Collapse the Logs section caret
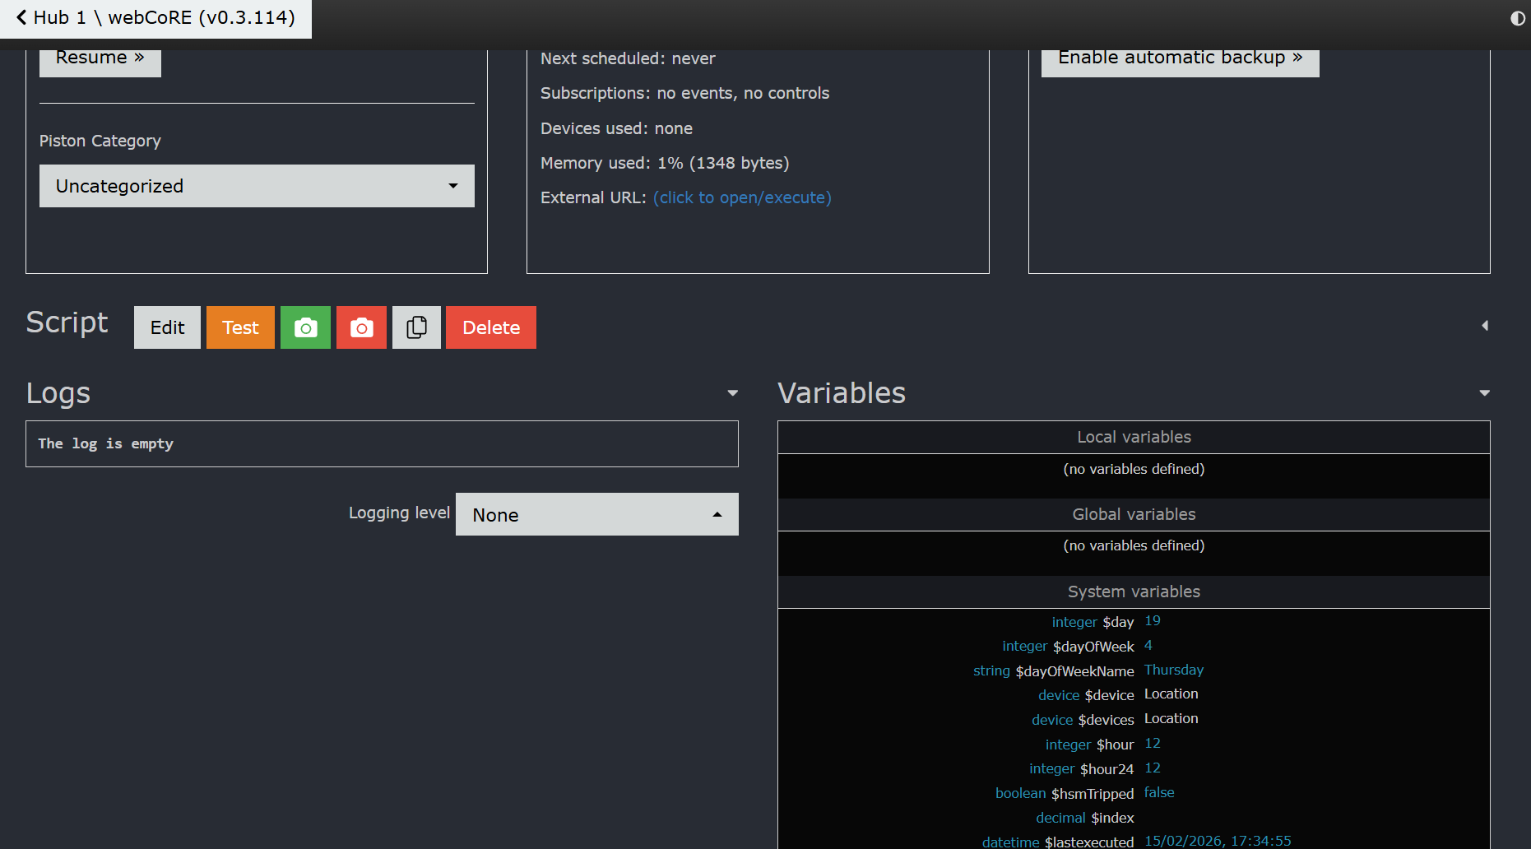The height and width of the screenshot is (849, 1531). point(732,393)
